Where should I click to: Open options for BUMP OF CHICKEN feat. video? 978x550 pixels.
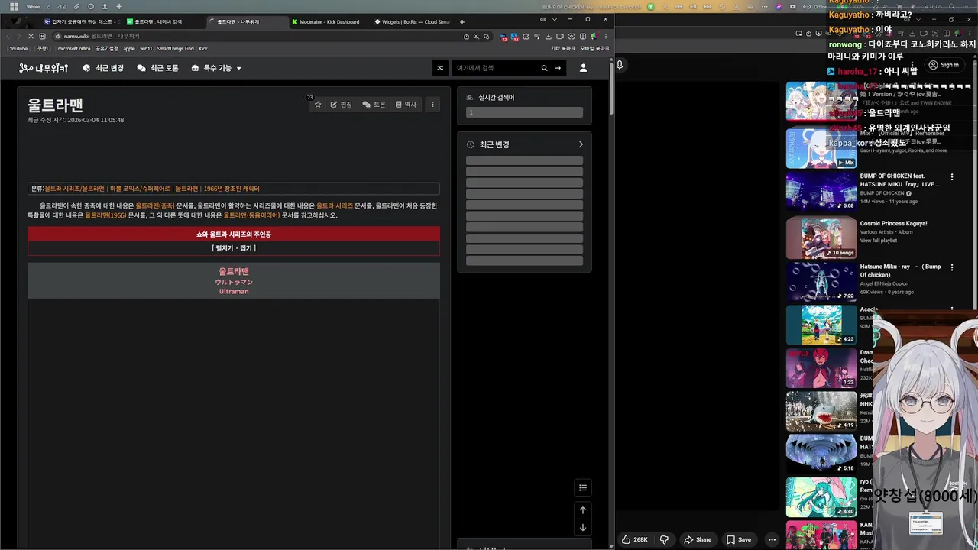pos(952,177)
